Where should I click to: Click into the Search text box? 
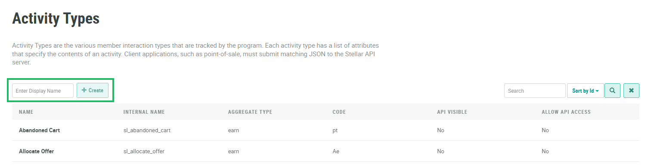535,91
